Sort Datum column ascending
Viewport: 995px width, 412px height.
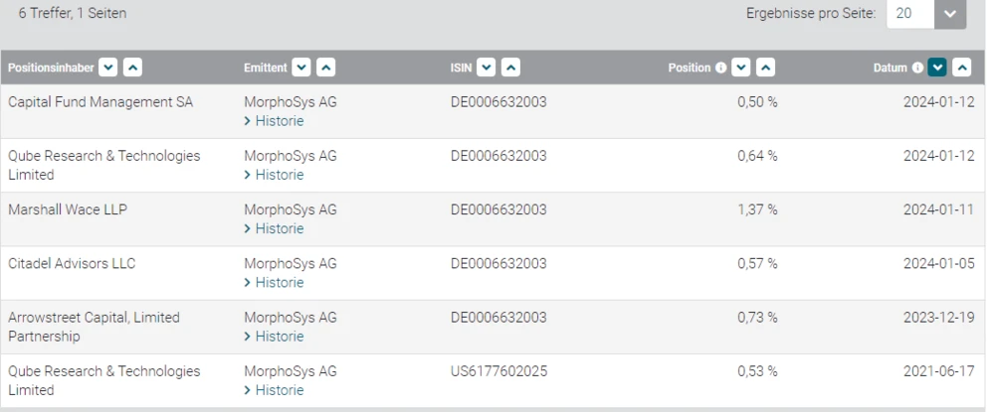[x=961, y=68]
